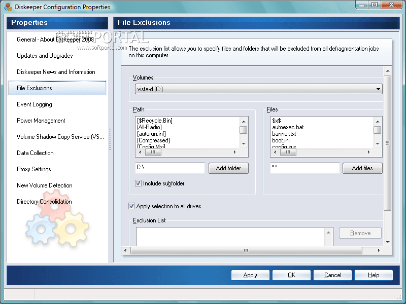Screen dimensions: 406x304
Task: Select $x$ in the Files list
Action: coord(277,121)
